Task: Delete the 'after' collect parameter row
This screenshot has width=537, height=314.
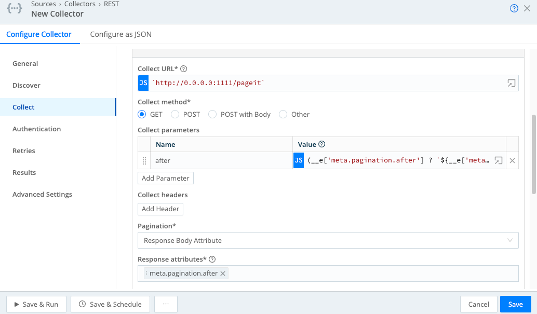Action: pos(512,161)
